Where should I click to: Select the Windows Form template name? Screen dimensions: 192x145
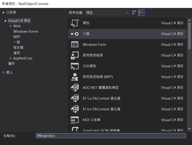click(x=94, y=44)
